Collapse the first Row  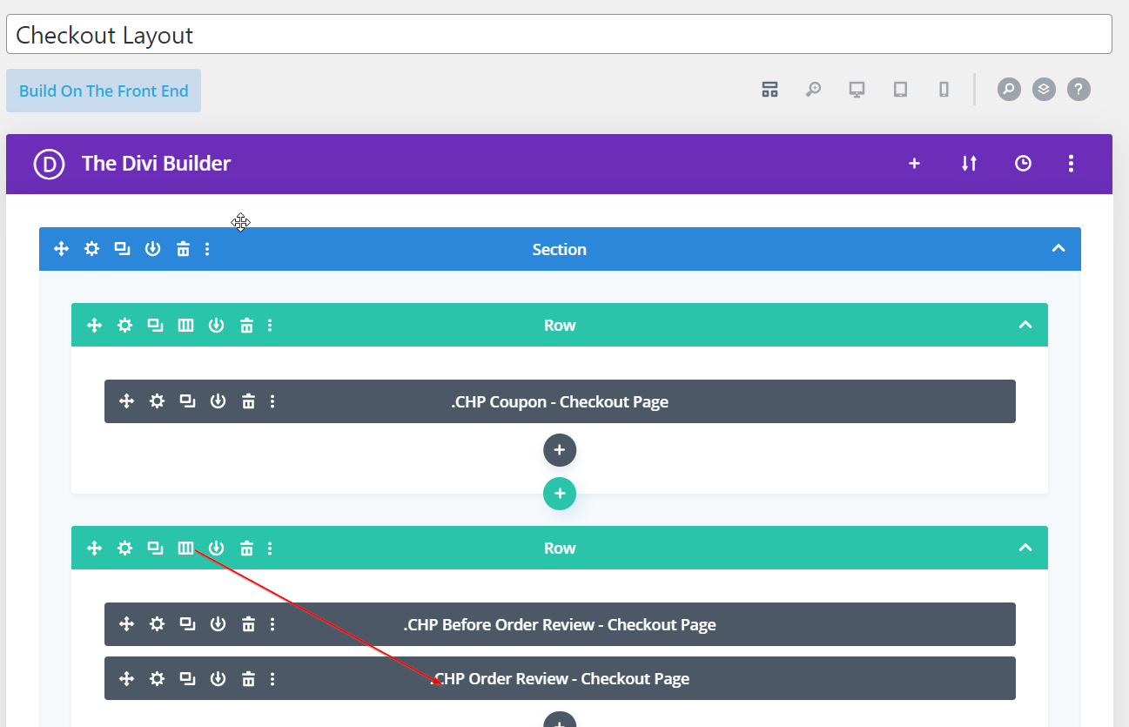coord(1025,326)
